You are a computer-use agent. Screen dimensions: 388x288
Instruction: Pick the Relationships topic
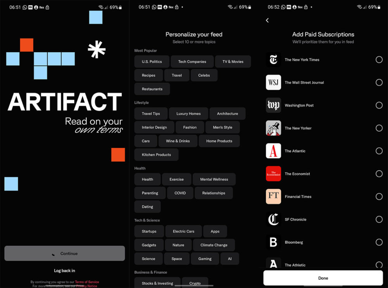(x=213, y=193)
